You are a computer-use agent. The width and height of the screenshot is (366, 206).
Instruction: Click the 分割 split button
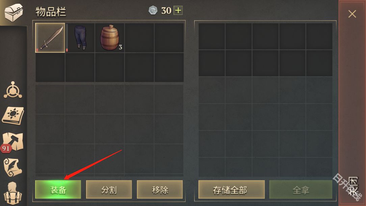[109, 190]
